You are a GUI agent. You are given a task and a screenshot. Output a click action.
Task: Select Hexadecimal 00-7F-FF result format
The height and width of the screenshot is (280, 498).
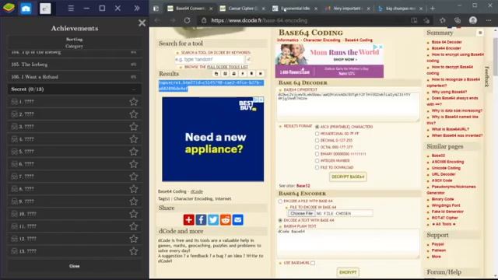(x=317, y=134)
